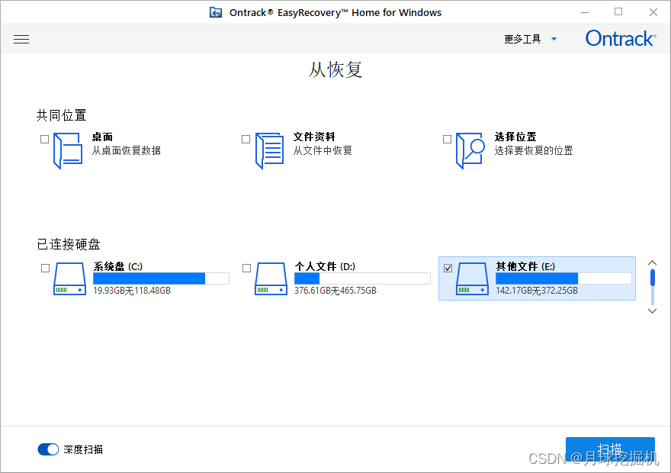Click the 个人文件 (D:) drive icon
The width and height of the screenshot is (671, 473).
click(x=271, y=278)
